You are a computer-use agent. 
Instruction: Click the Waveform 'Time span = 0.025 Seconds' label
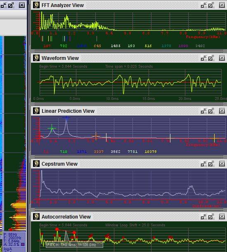tap(129, 67)
